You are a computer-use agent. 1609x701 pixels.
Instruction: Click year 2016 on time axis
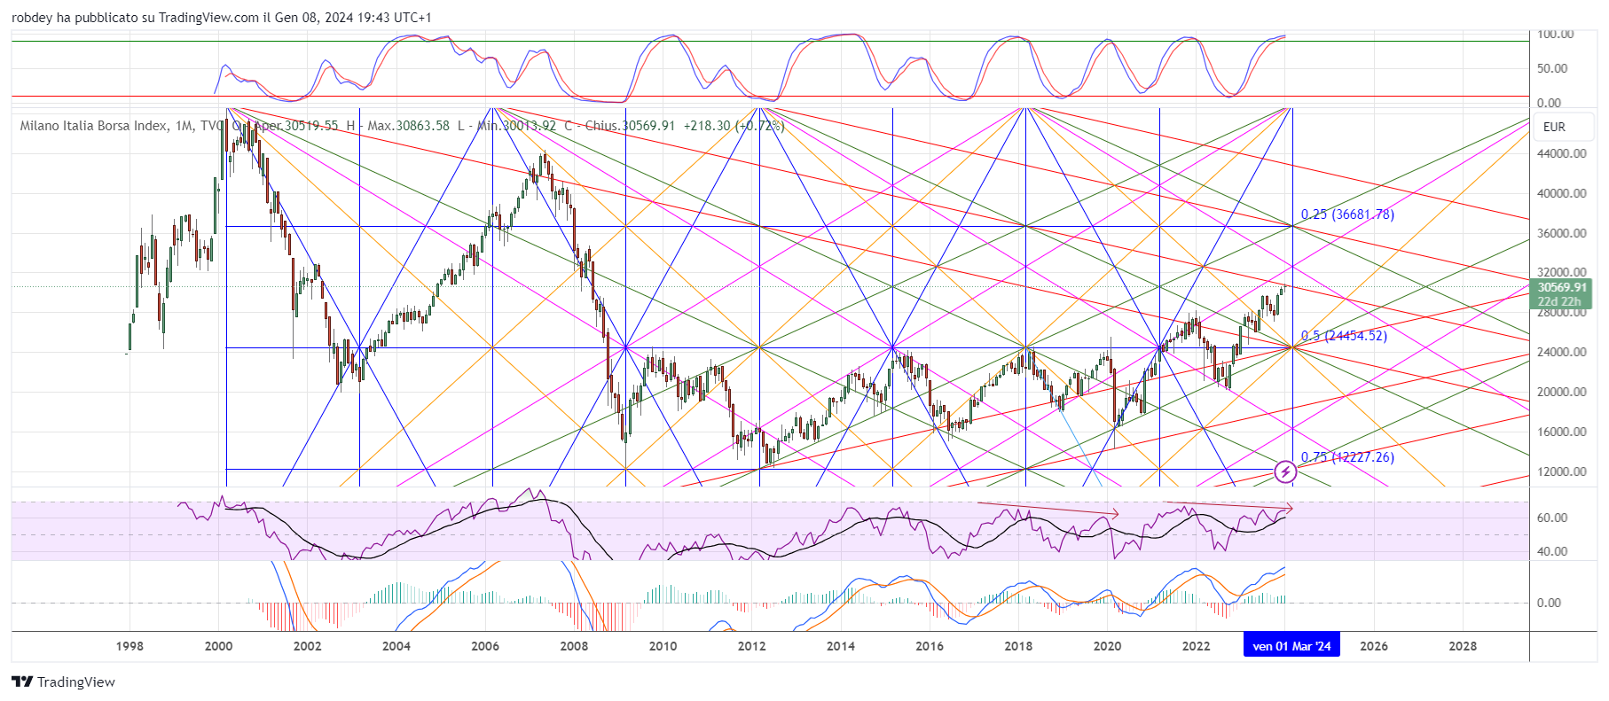929,646
